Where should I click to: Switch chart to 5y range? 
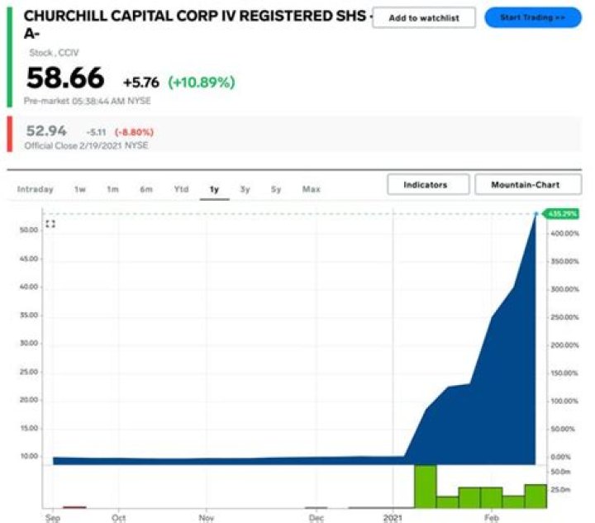[276, 189]
